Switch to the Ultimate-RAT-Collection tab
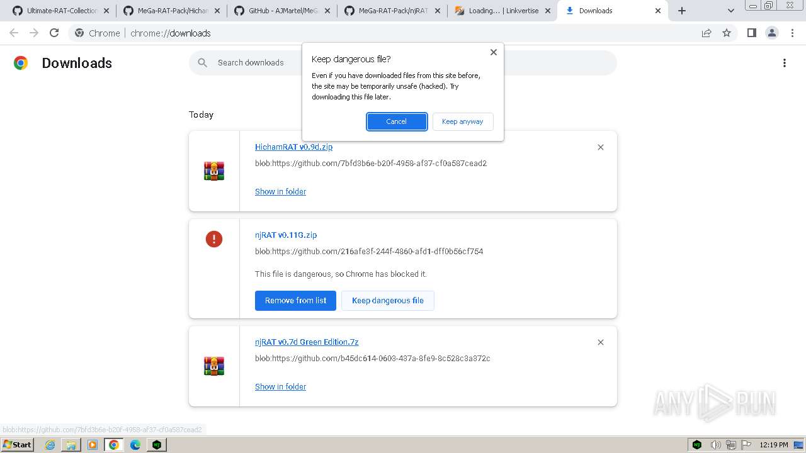 62,11
